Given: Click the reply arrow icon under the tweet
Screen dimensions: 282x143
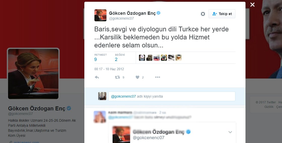Looking at the screenshot, I should click(97, 77).
